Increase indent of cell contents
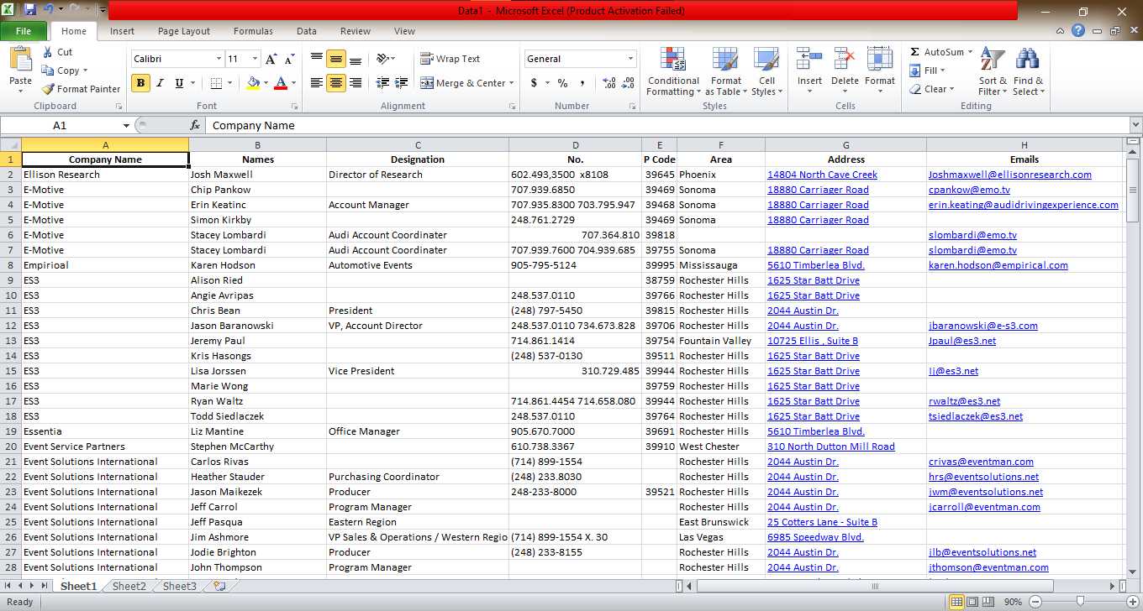Screen dimensions: 1143x611 coord(402,83)
